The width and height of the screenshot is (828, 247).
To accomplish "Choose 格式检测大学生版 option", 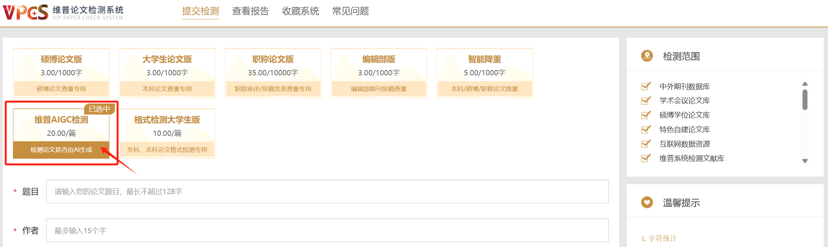I will point(167,134).
